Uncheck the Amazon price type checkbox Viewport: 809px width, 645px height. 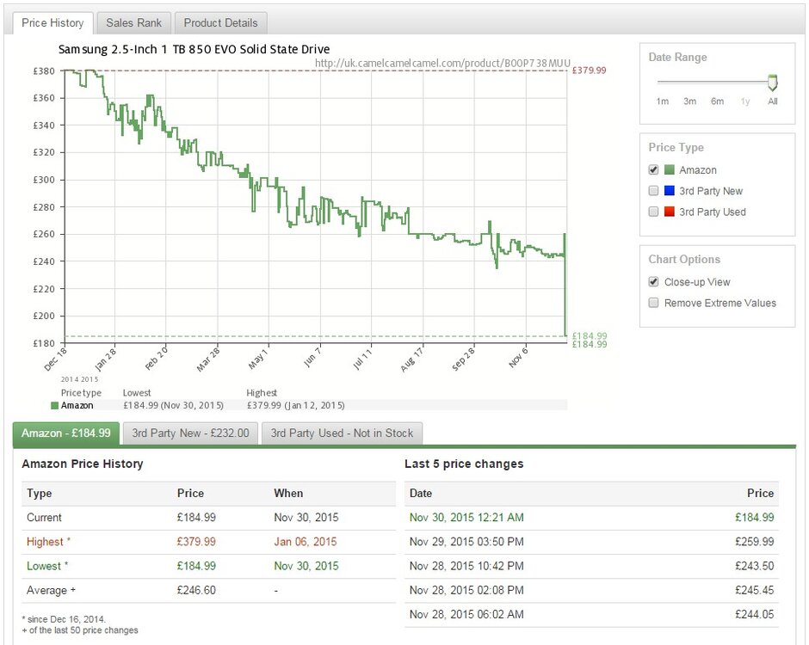[x=653, y=169]
